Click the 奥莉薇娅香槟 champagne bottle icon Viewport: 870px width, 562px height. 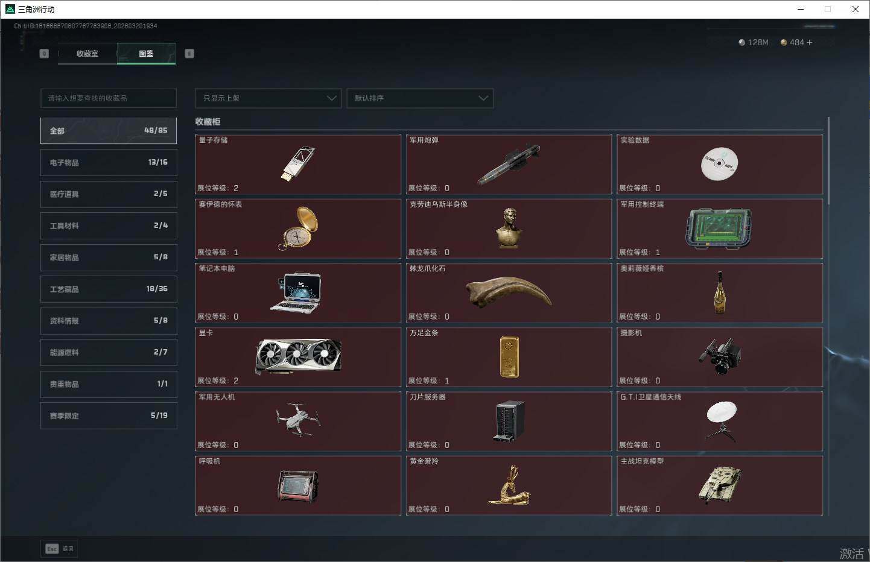point(719,292)
